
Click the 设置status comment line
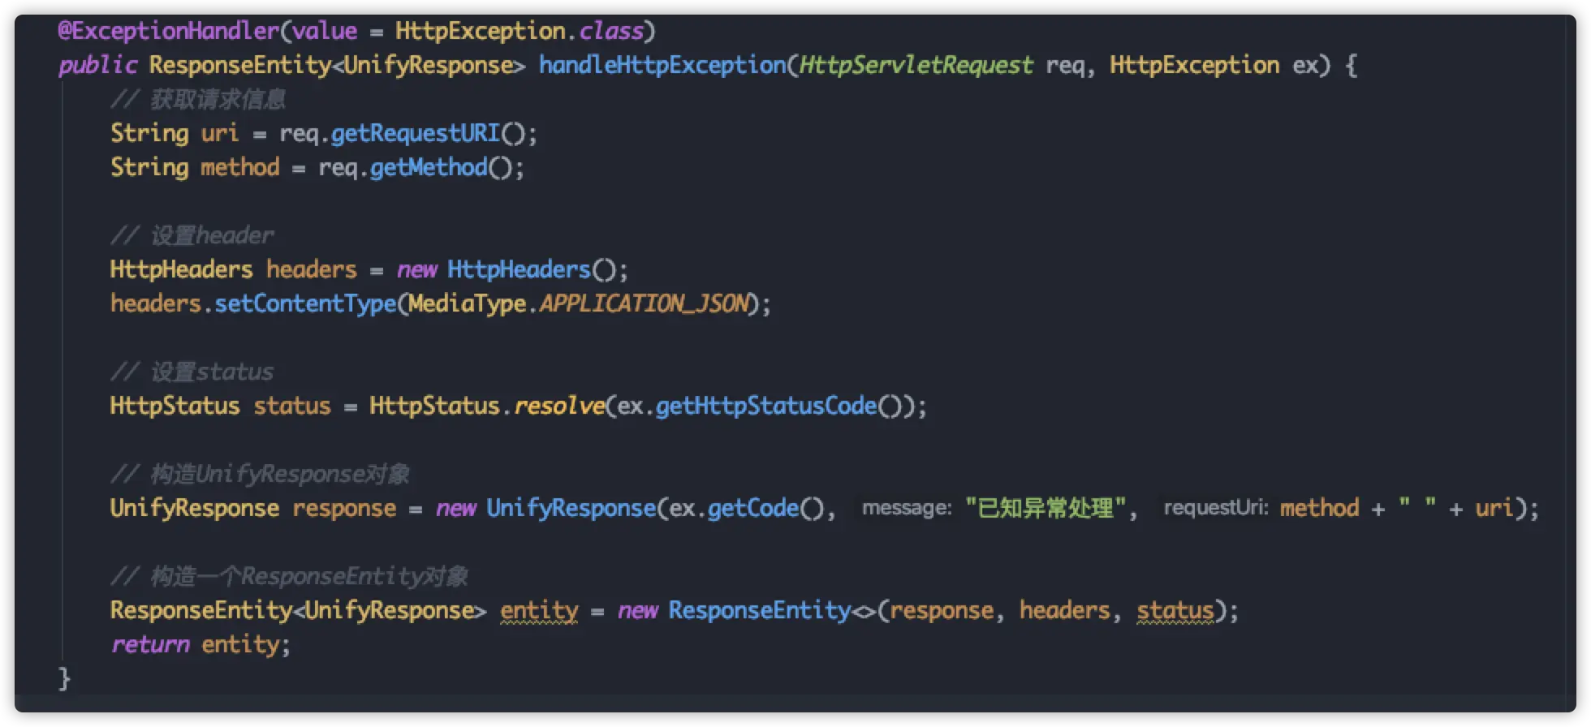tap(192, 372)
